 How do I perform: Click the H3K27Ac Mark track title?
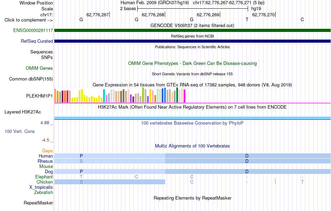click(x=192, y=107)
